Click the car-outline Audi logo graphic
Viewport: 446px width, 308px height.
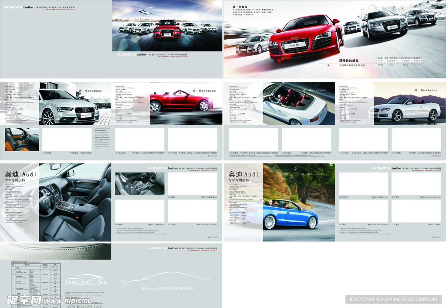[87, 281]
